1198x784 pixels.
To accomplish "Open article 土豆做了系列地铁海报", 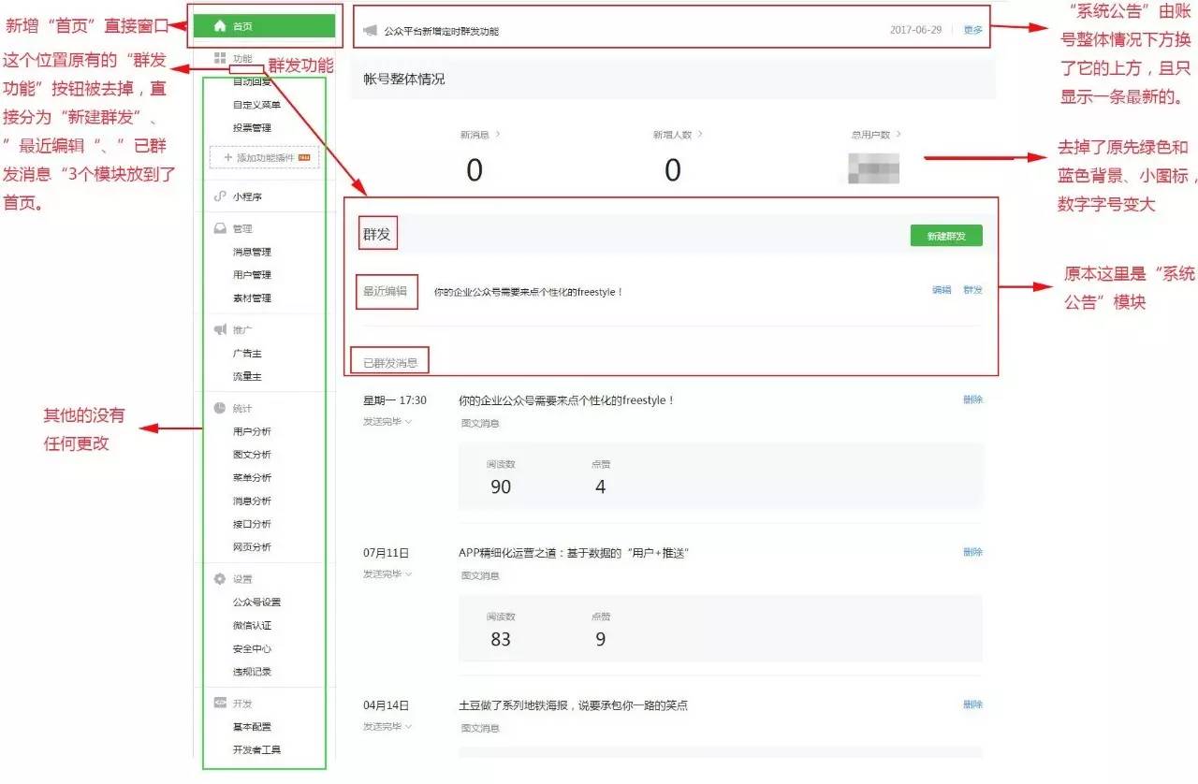I will pyautogui.click(x=574, y=705).
